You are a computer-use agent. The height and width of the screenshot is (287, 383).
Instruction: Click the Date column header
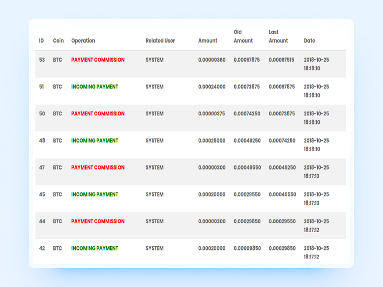[309, 41]
